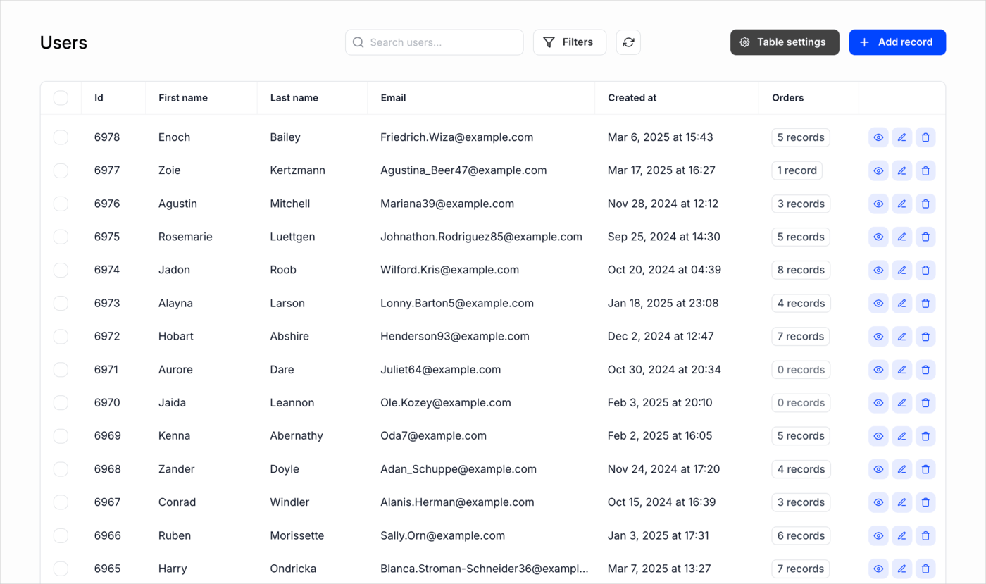View record 6977 Zoie Kertzmann
The image size is (986, 584).
[x=878, y=170]
